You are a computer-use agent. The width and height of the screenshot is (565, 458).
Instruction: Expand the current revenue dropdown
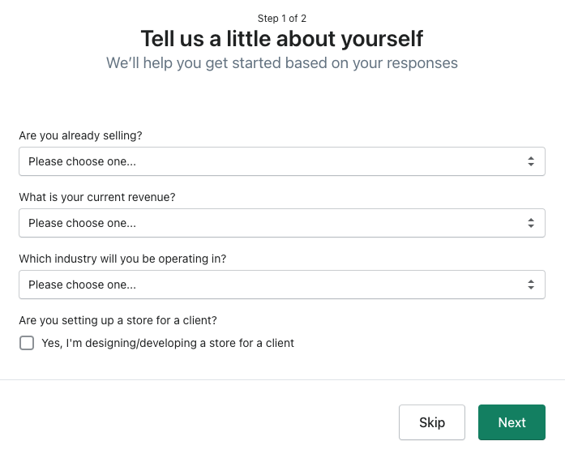tap(281, 223)
